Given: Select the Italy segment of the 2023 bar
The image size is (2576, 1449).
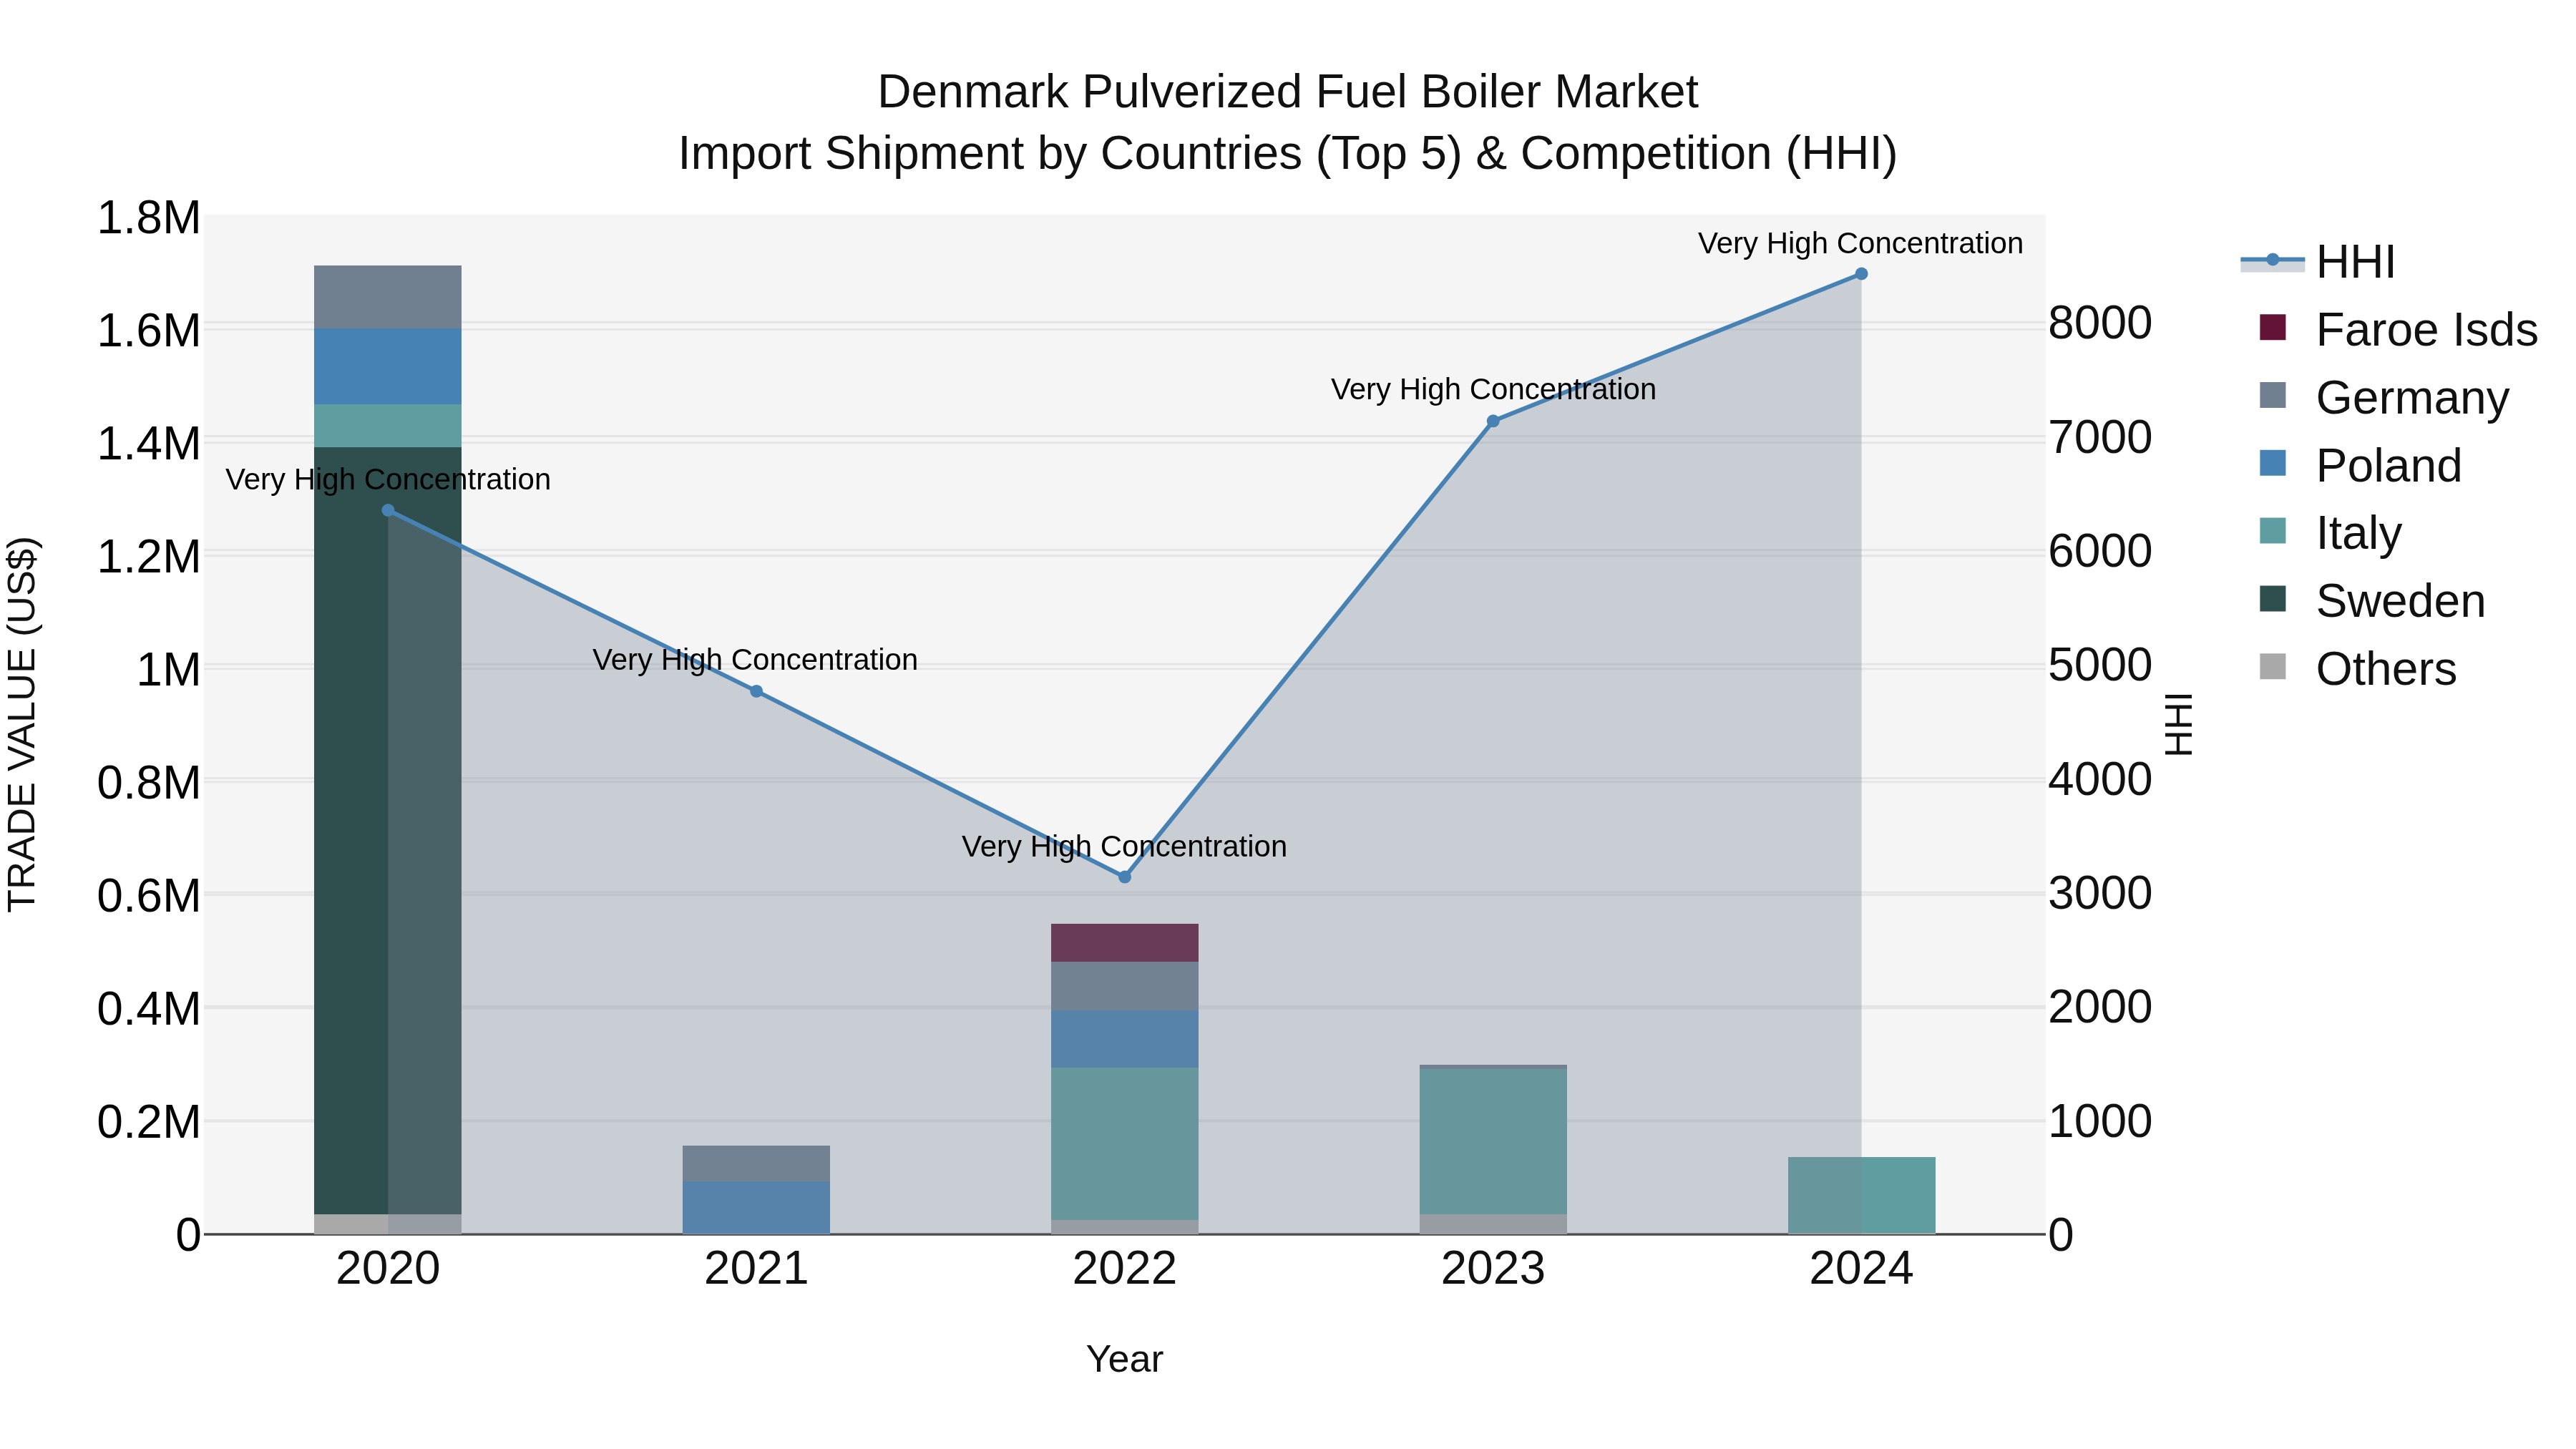Looking at the screenshot, I should (1493, 1142).
